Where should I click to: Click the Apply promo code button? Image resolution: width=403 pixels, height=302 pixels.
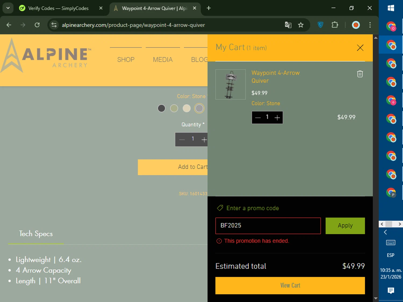click(x=345, y=226)
